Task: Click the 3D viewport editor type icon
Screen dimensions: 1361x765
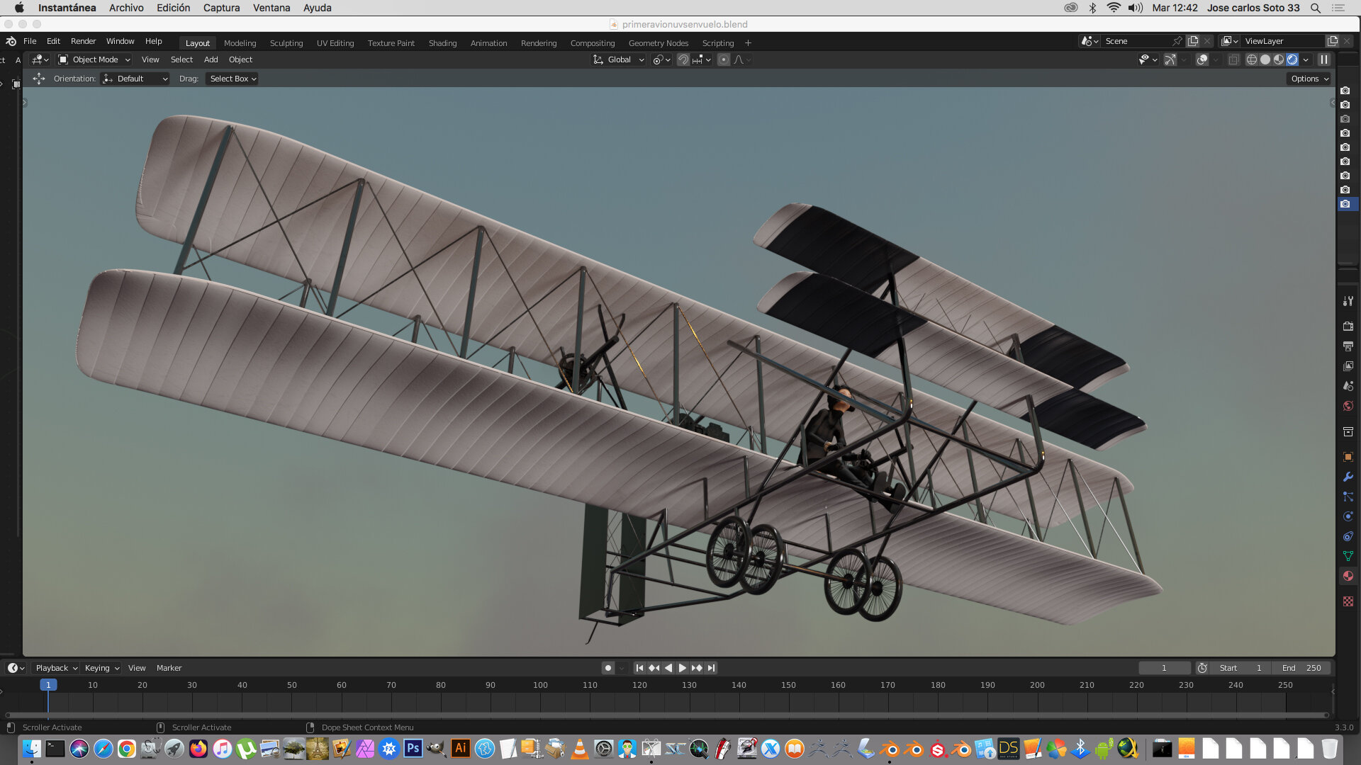Action: coord(40,59)
